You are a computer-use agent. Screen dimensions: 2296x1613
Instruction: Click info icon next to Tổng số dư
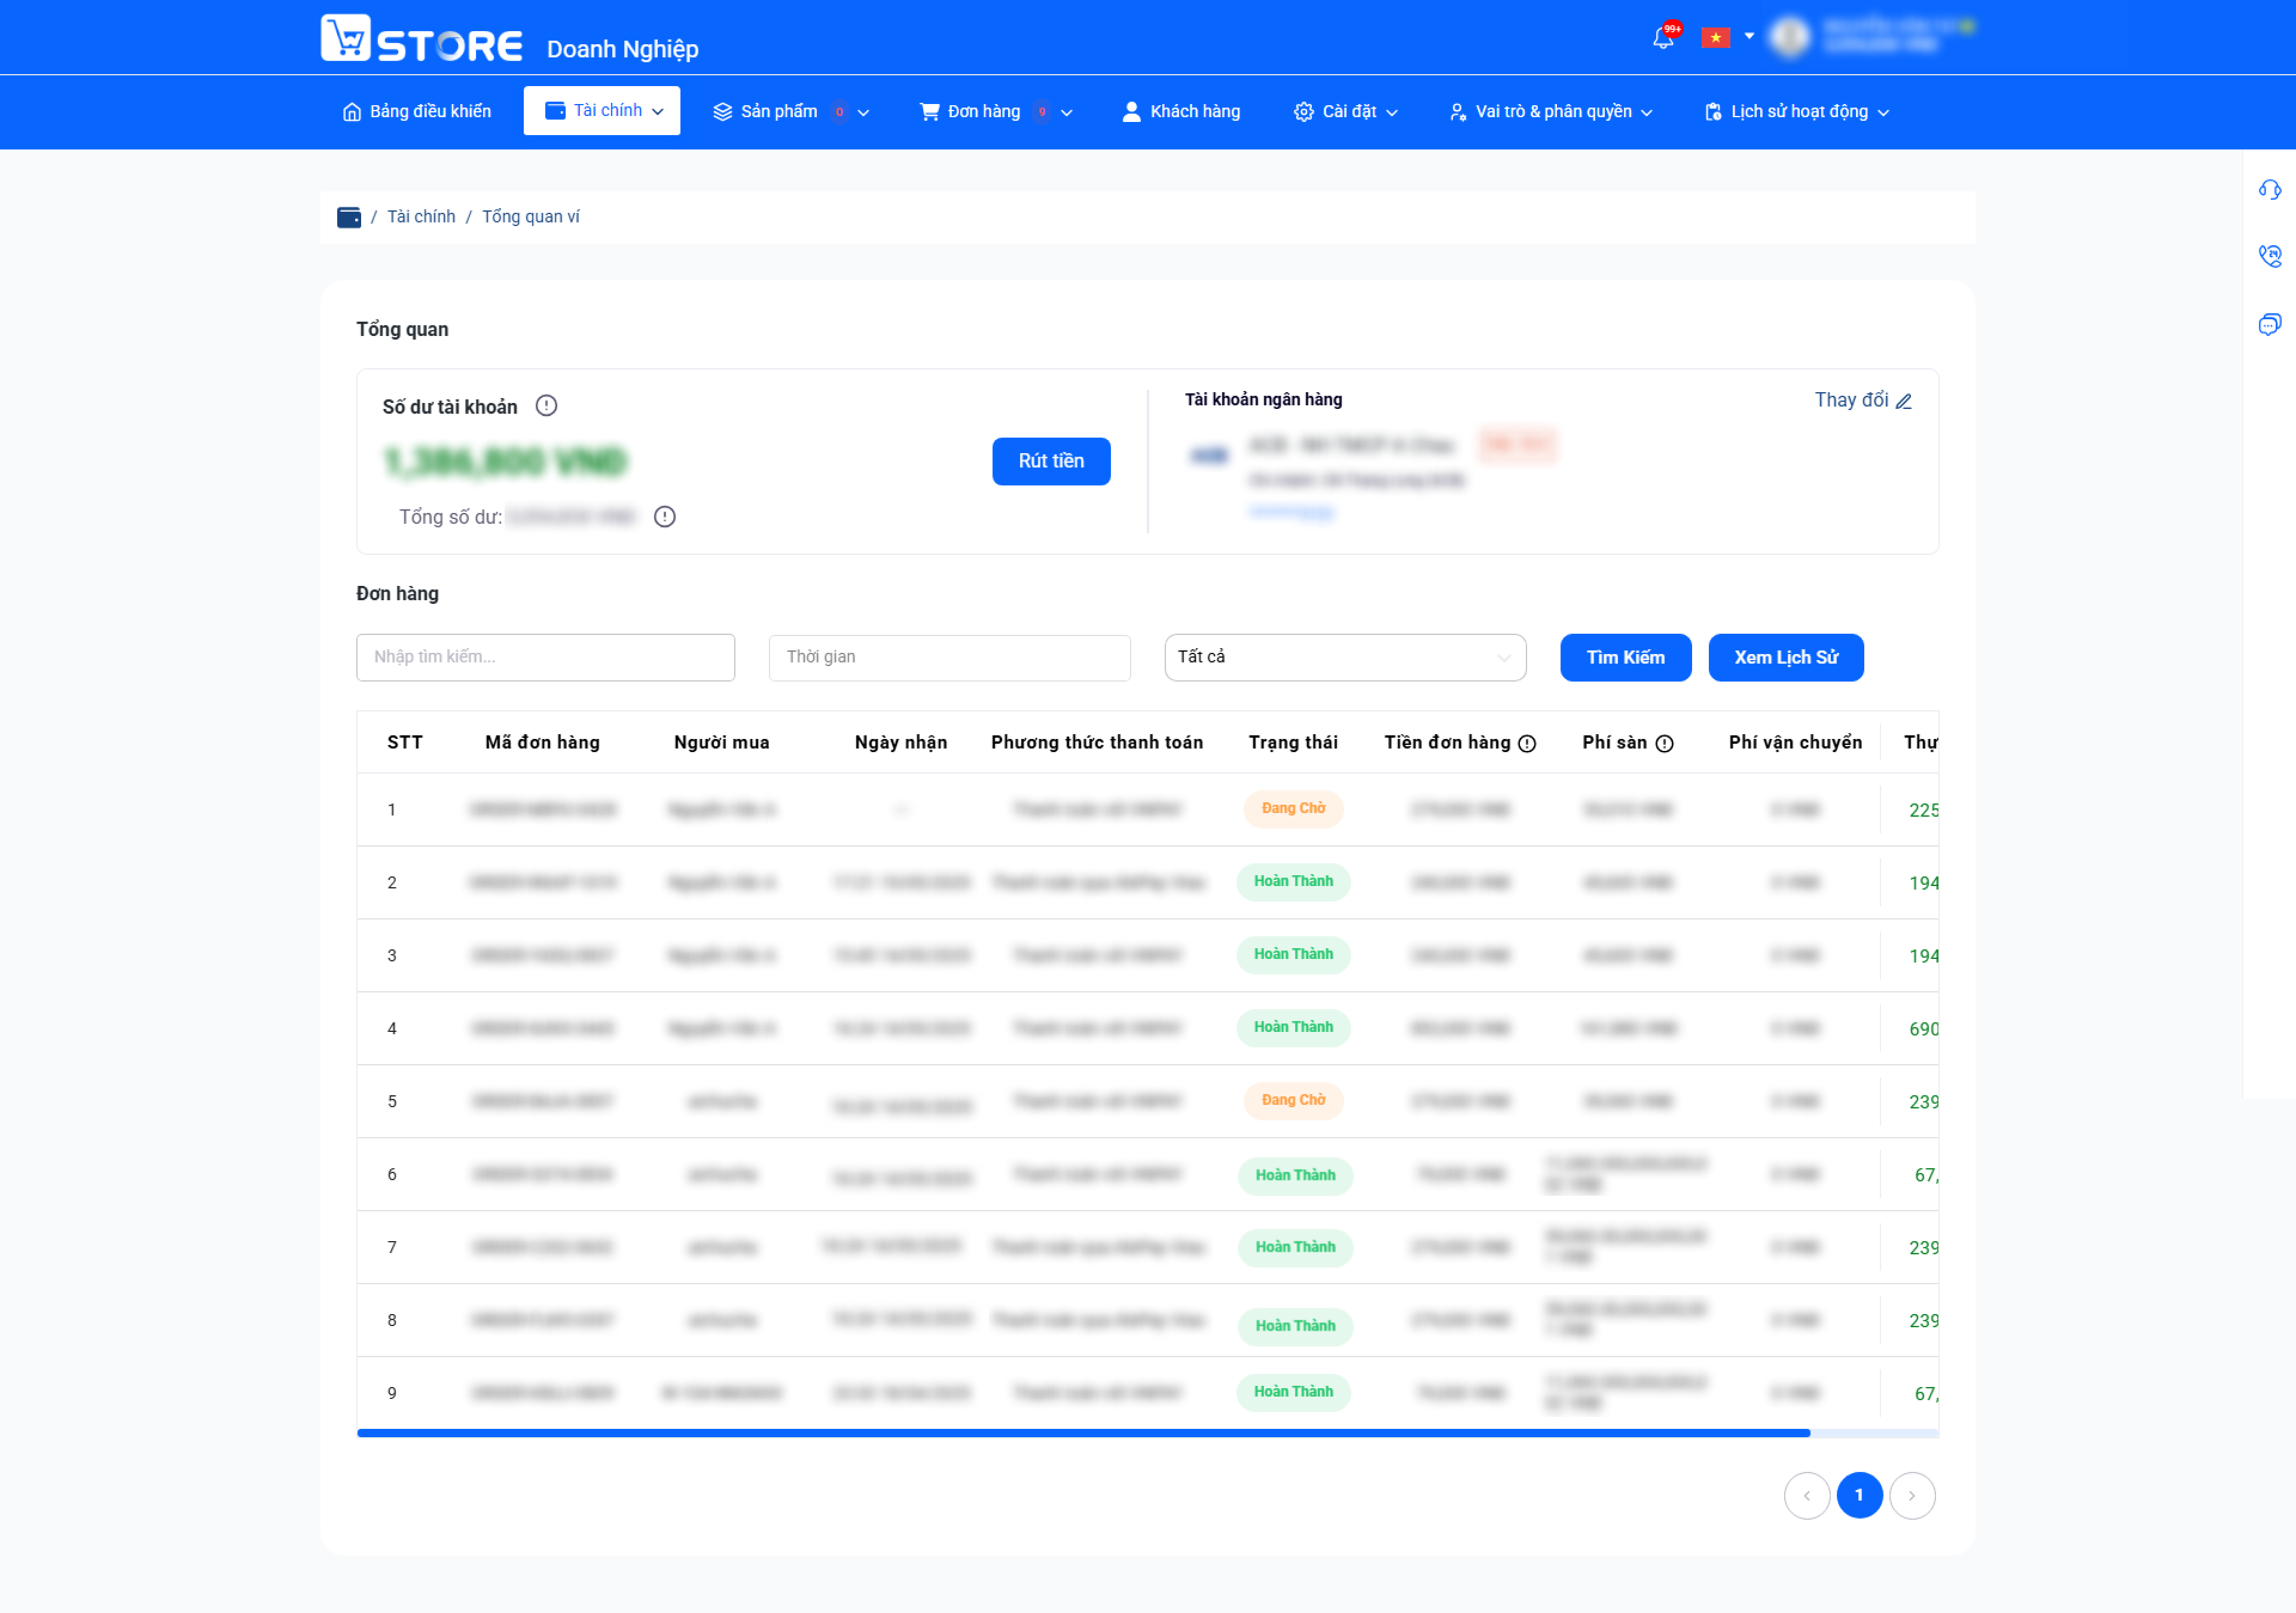(665, 517)
